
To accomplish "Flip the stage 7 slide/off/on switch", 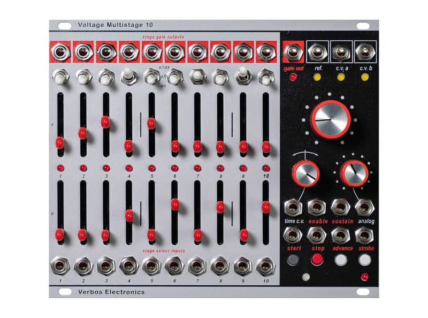I will pos(197,76).
